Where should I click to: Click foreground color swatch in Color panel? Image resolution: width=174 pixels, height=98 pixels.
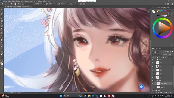[x=153, y=11]
